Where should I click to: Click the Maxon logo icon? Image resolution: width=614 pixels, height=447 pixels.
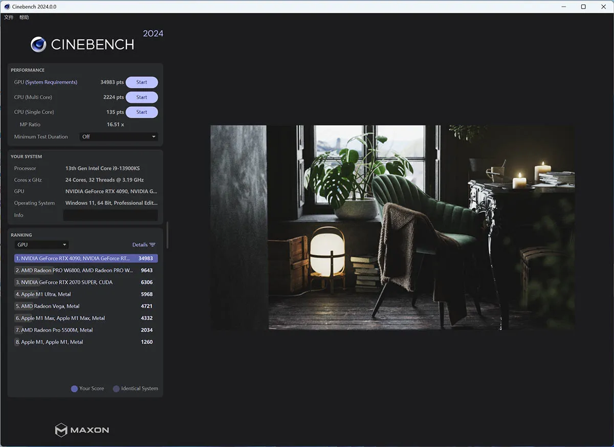point(61,430)
